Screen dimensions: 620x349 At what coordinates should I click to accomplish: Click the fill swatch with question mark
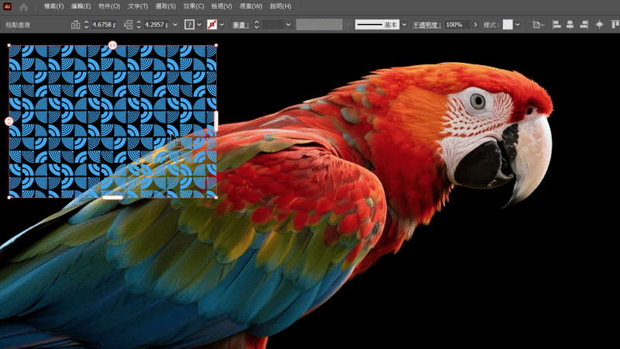click(189, 25)
